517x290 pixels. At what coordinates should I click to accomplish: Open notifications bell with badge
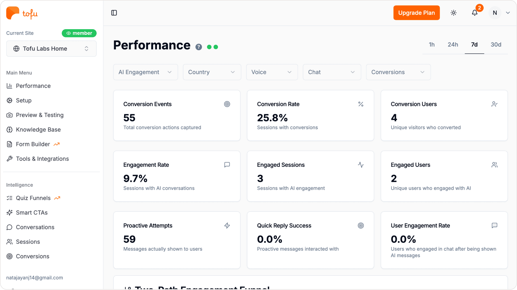475,13
